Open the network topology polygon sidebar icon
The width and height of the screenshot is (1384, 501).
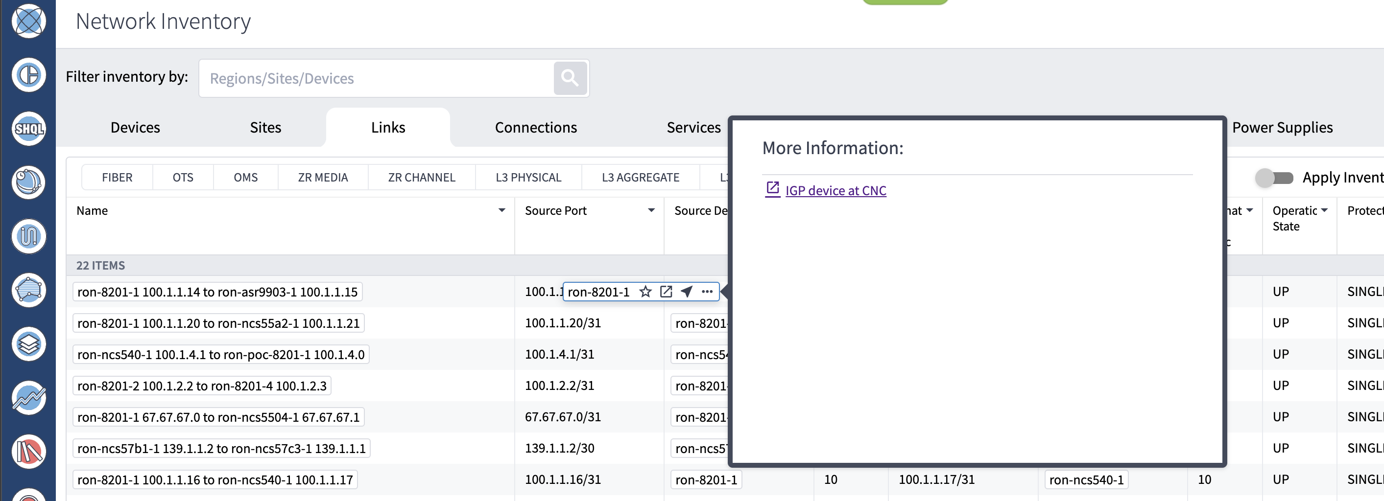click(x=28, y=290)
